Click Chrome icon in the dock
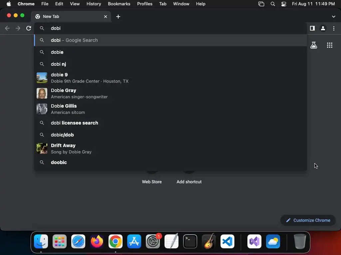341x255 pixels. click(116, 241)
